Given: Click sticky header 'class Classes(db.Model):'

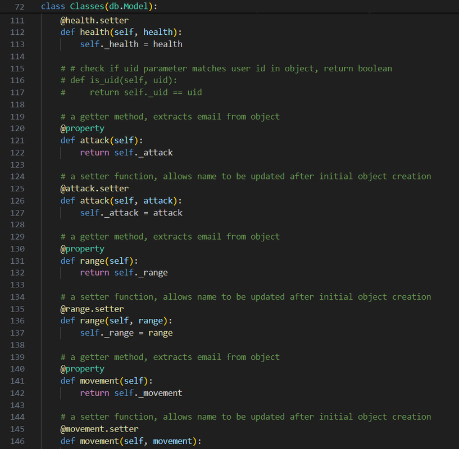Looking at the screenshot, I should [x=99, y=6].
